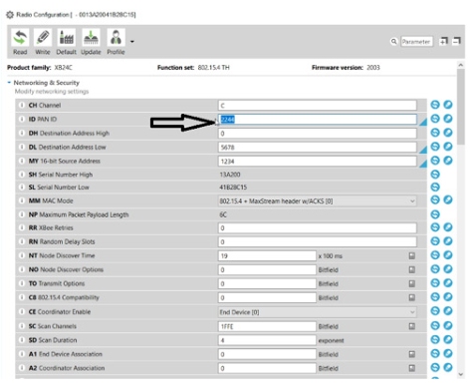Screen dimensions: 472x391
Task: Click the TO Transmit Options input field
Action: tap(267, 283)
